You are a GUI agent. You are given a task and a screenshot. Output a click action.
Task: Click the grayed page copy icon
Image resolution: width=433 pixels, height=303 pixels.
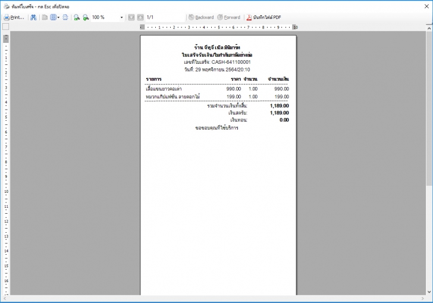45,17
